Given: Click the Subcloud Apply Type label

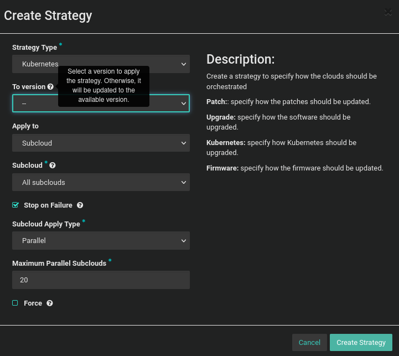Looking at the screenshot, I should tap(46, 224).
